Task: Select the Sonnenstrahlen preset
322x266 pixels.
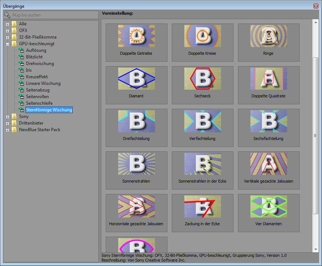Action: (136, 164)
